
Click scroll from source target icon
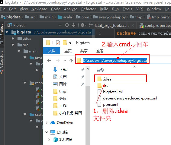[67, 25]
